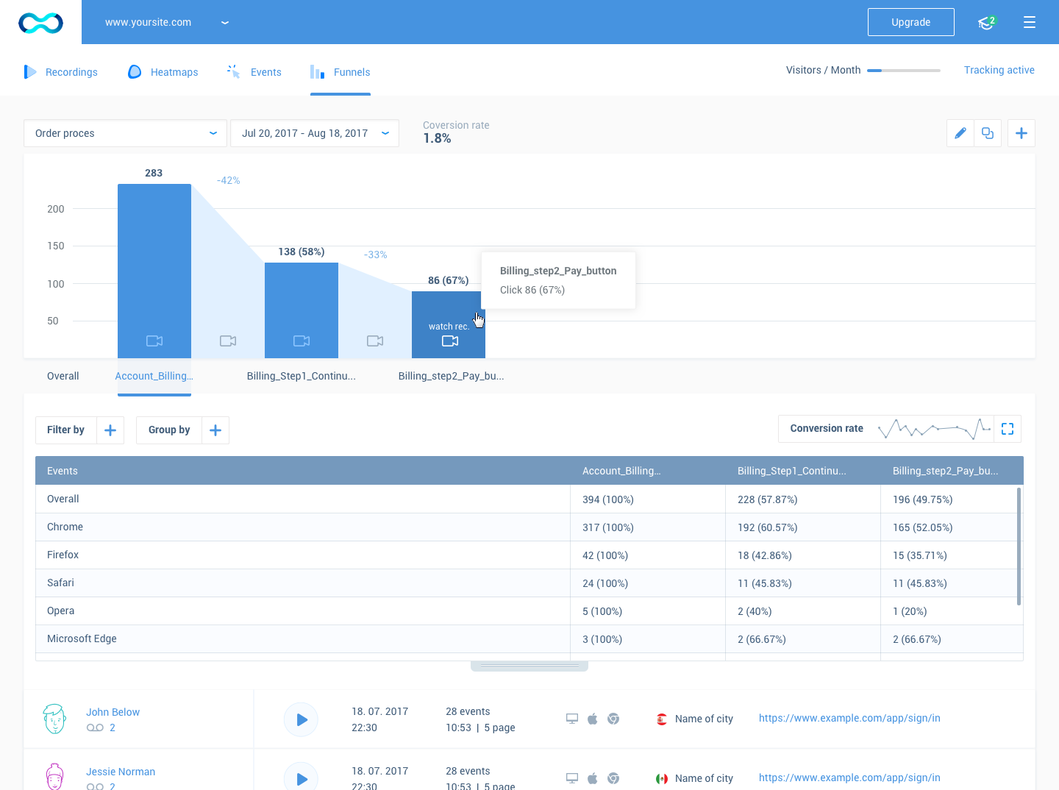This screenshot has height=790, width=1059.
Task: Add a new funnel with plus icon
Action: pos(1021,133)
